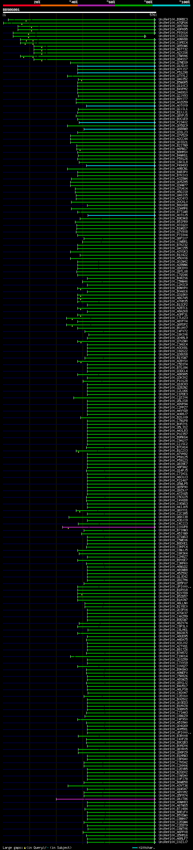Click the label UniRef100_Q85FU7

click(173, 583)
